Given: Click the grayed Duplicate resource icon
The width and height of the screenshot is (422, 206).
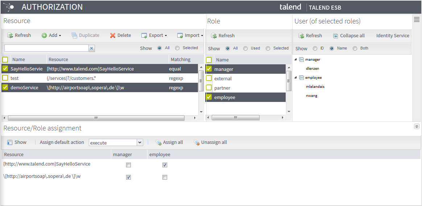Looking at the screenshot, I should (x=74, y=35).
